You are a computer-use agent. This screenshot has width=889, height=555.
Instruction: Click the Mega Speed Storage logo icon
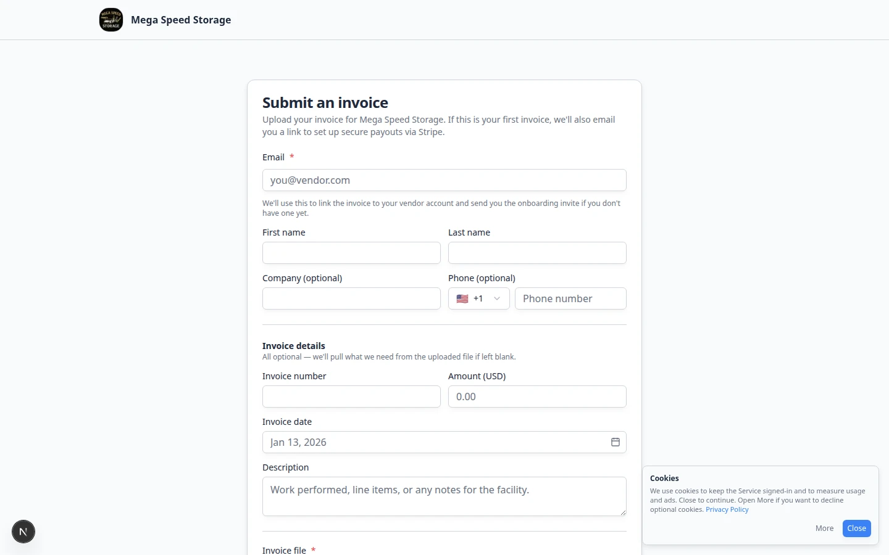pyautogui.click(x=111, y=20)
